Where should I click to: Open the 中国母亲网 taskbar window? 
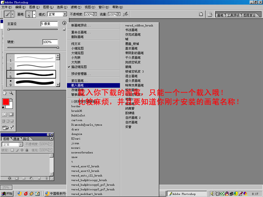pos(56,194)
